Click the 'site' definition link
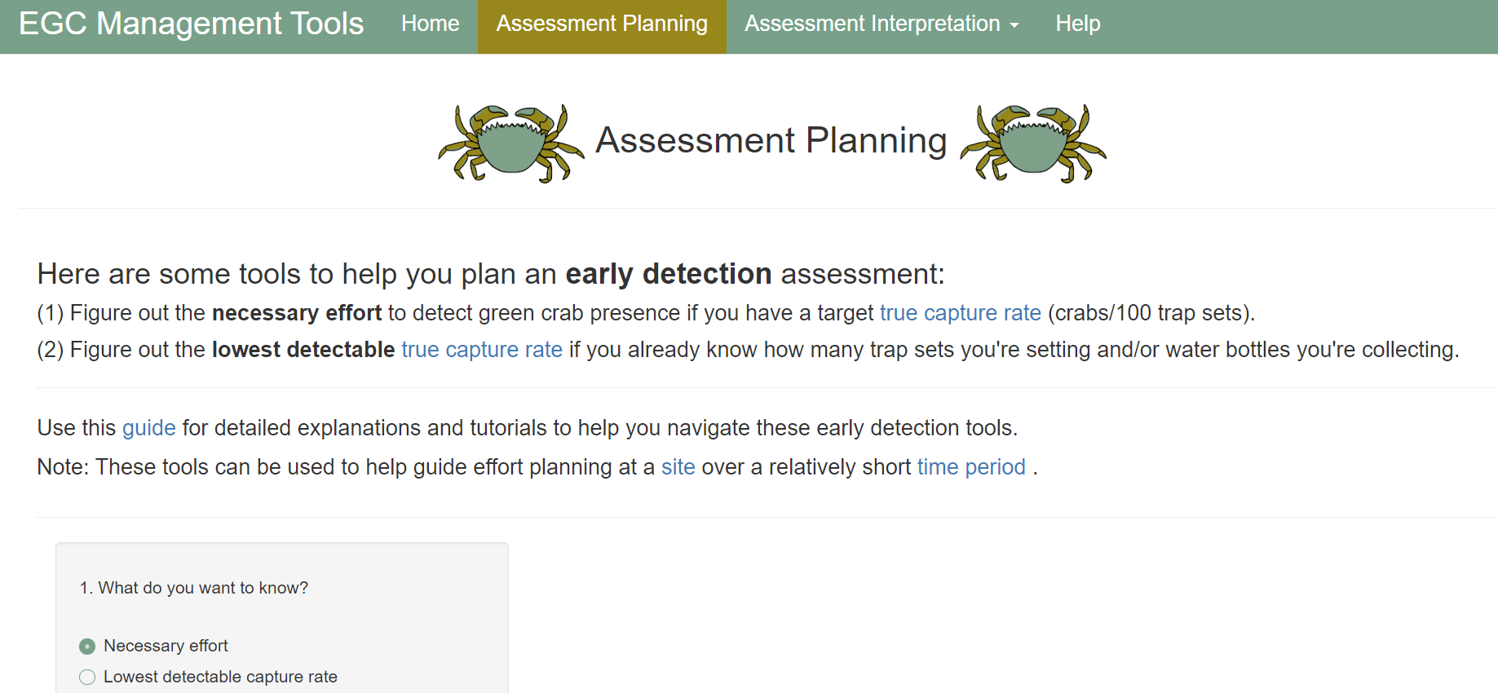This screenshot has height=693, width=1498. click(x=678, y=467)
